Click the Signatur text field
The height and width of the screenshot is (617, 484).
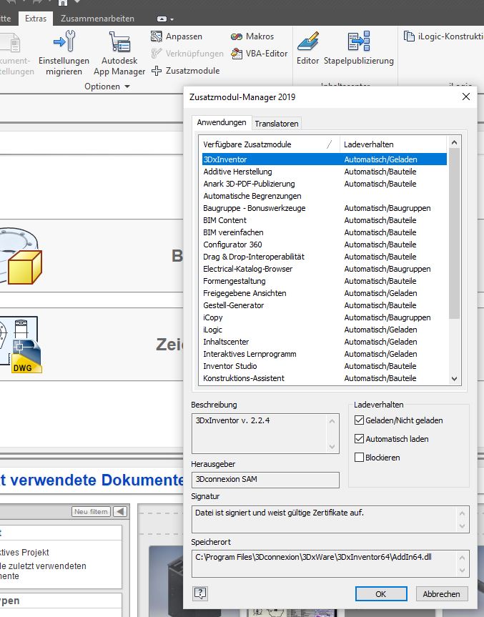[330, 520]
